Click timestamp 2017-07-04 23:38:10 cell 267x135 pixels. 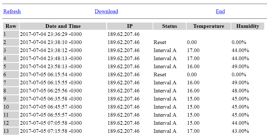63,42
